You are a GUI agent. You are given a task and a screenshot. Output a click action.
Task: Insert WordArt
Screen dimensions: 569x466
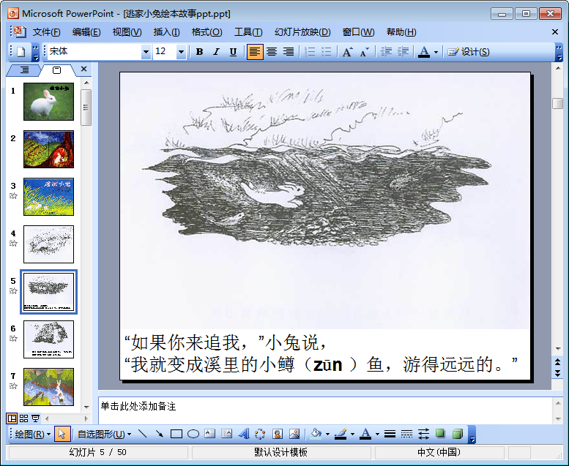coord(244,434)
